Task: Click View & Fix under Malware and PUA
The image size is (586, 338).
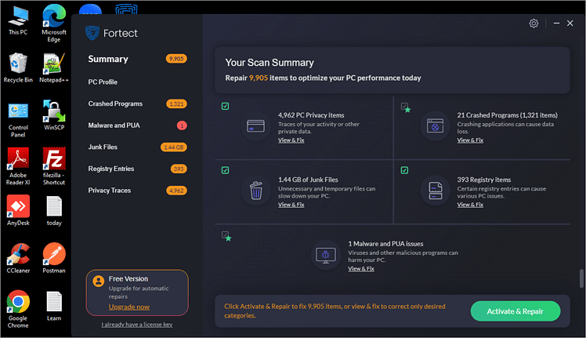Action: 361,269
